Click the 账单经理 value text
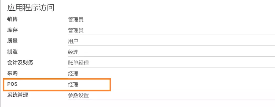The height and width of the screenshot is (107, 275). pos(78,63)
